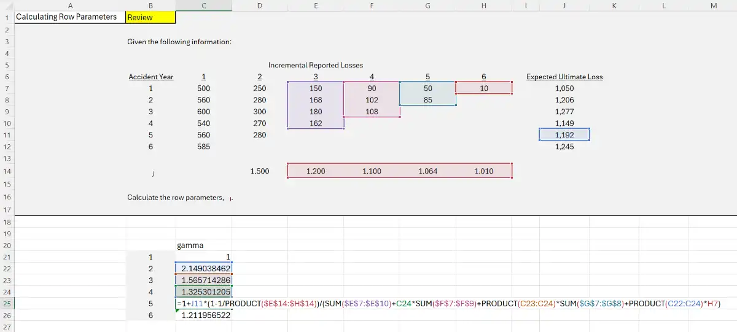
Task: Click the yellow Review cell
Action: point(150,17)
